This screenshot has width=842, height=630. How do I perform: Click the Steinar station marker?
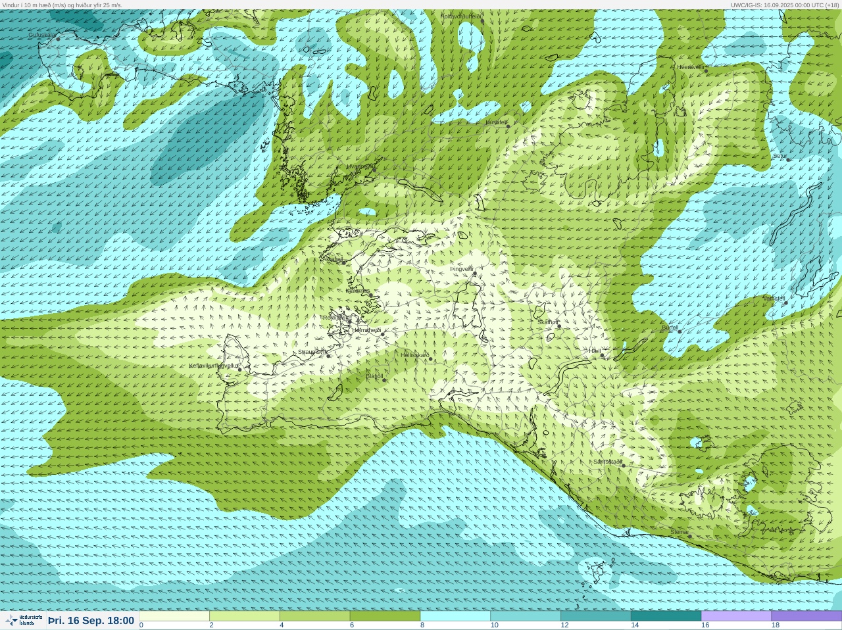click(x=690, y=536)
